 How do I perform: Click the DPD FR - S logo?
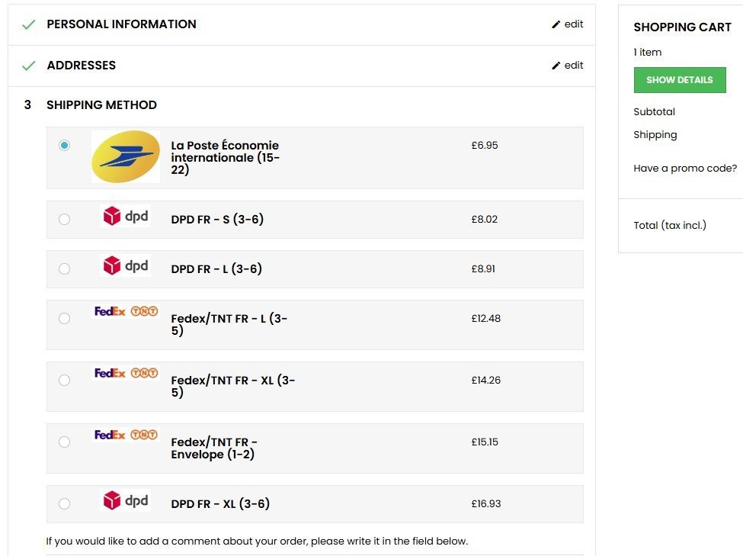click(126, 217)
